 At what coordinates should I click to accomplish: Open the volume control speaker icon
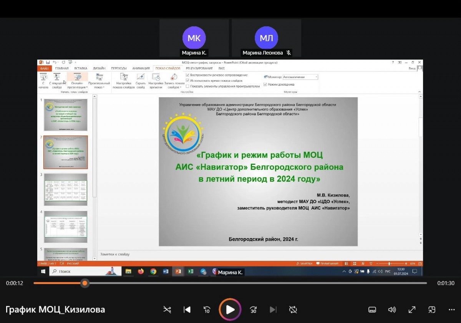tap(392, 310)
